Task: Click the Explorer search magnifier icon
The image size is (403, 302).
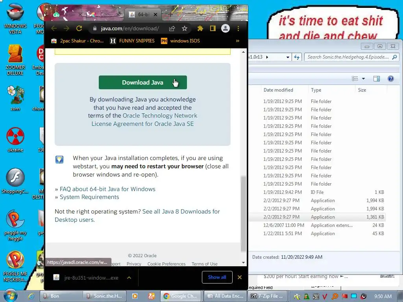Action: [x=395, y=57]
